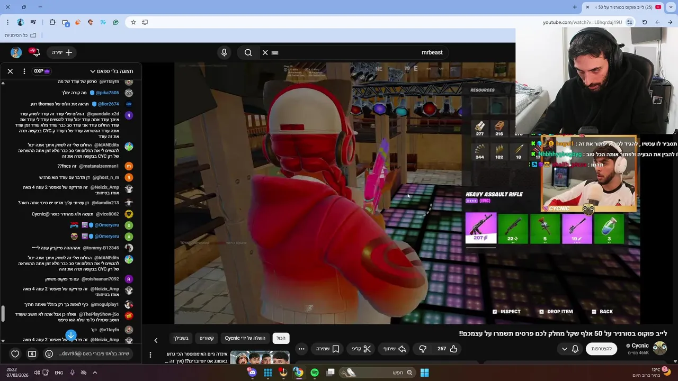Click the Grammarly extension icon

tap(115, 22)
